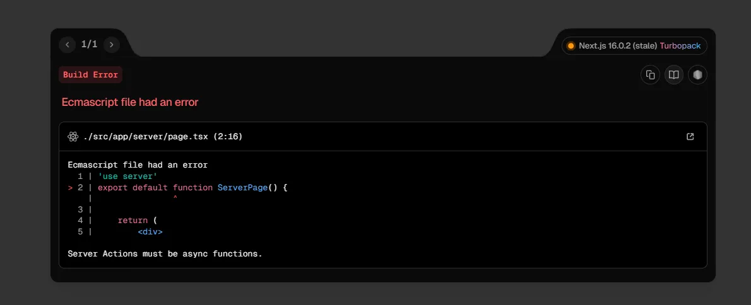
Task: Click the red caret error marker
Action: pos(175,199)
